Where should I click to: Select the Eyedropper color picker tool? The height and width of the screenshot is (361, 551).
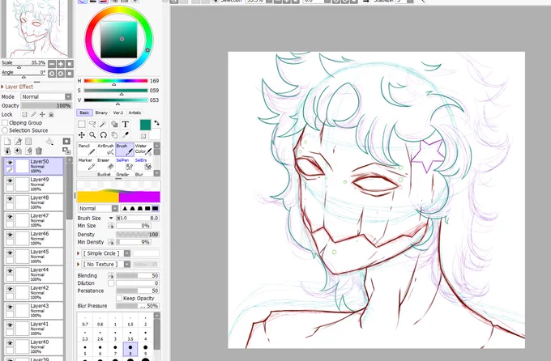point(125,135)
